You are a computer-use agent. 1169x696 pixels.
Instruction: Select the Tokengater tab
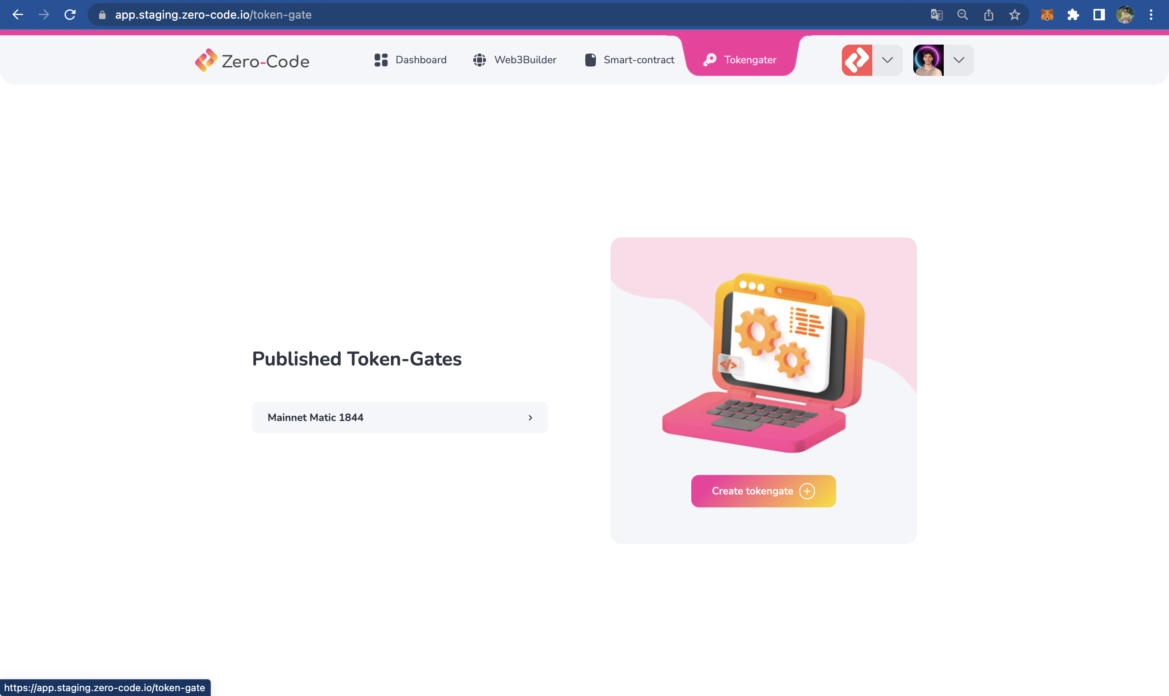point(740,60)
